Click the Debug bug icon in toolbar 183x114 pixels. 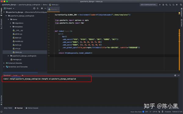coord(163,5)
